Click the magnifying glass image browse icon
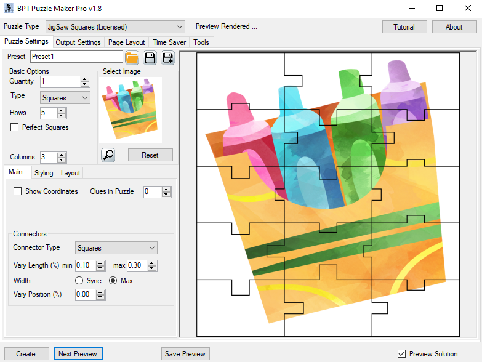 (108, 155)
